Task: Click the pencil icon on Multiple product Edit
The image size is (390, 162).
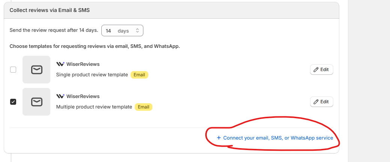Action: pyautogui.click(x=316, y=102)
